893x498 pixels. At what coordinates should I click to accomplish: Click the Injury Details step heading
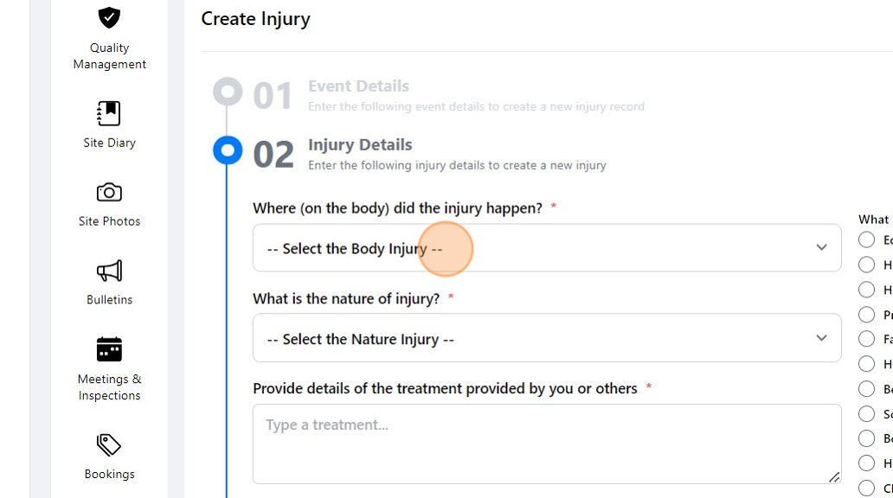click(360, 145)
